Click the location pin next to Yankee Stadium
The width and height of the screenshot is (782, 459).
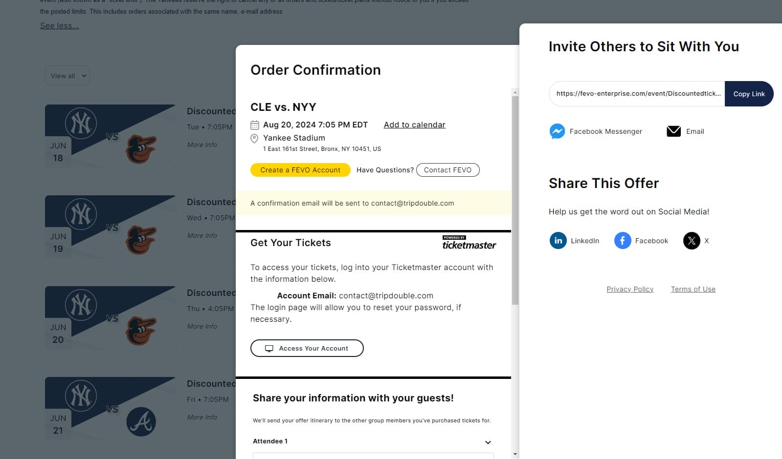(x=254, y=139)
